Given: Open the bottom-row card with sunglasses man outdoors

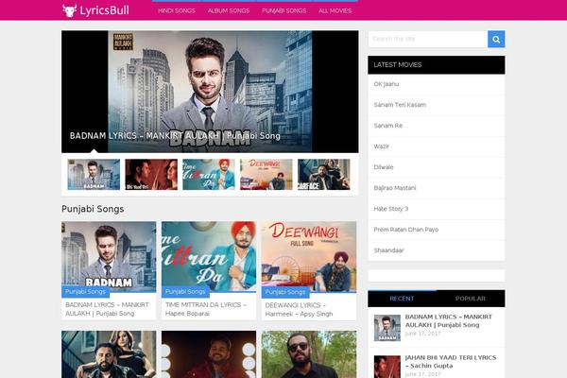Looking at the screenshot, I should [309, 354].
